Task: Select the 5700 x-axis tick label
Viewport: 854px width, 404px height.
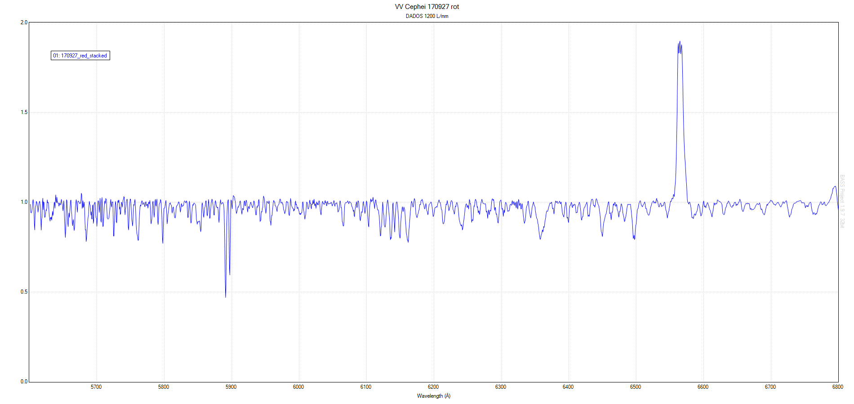Action: [x=96, y=387]
